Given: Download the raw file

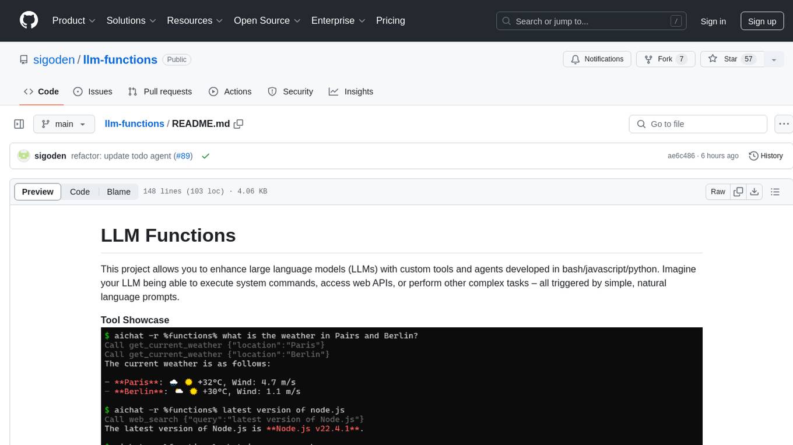Looking at the screenshot, I should click(x=755, y=192).
